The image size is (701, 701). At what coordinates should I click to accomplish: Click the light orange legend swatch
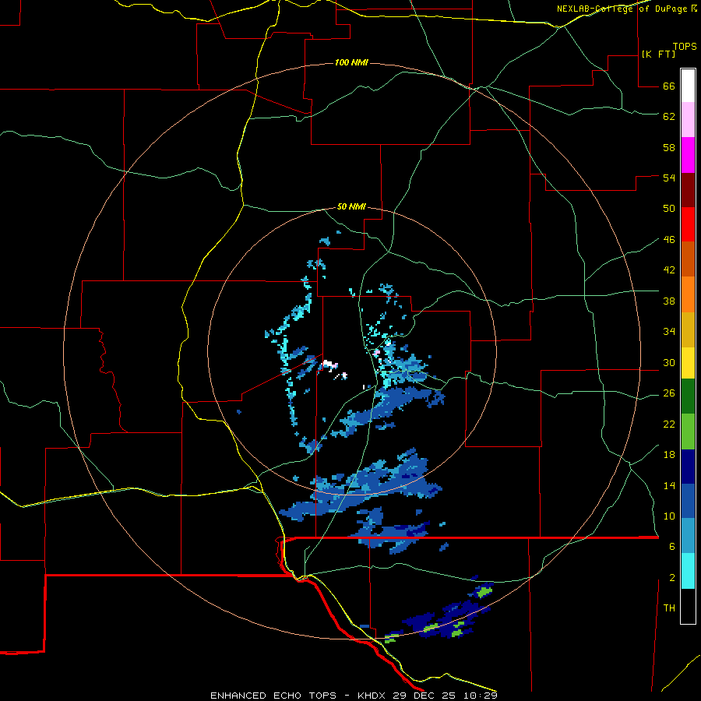coord(688,294)
